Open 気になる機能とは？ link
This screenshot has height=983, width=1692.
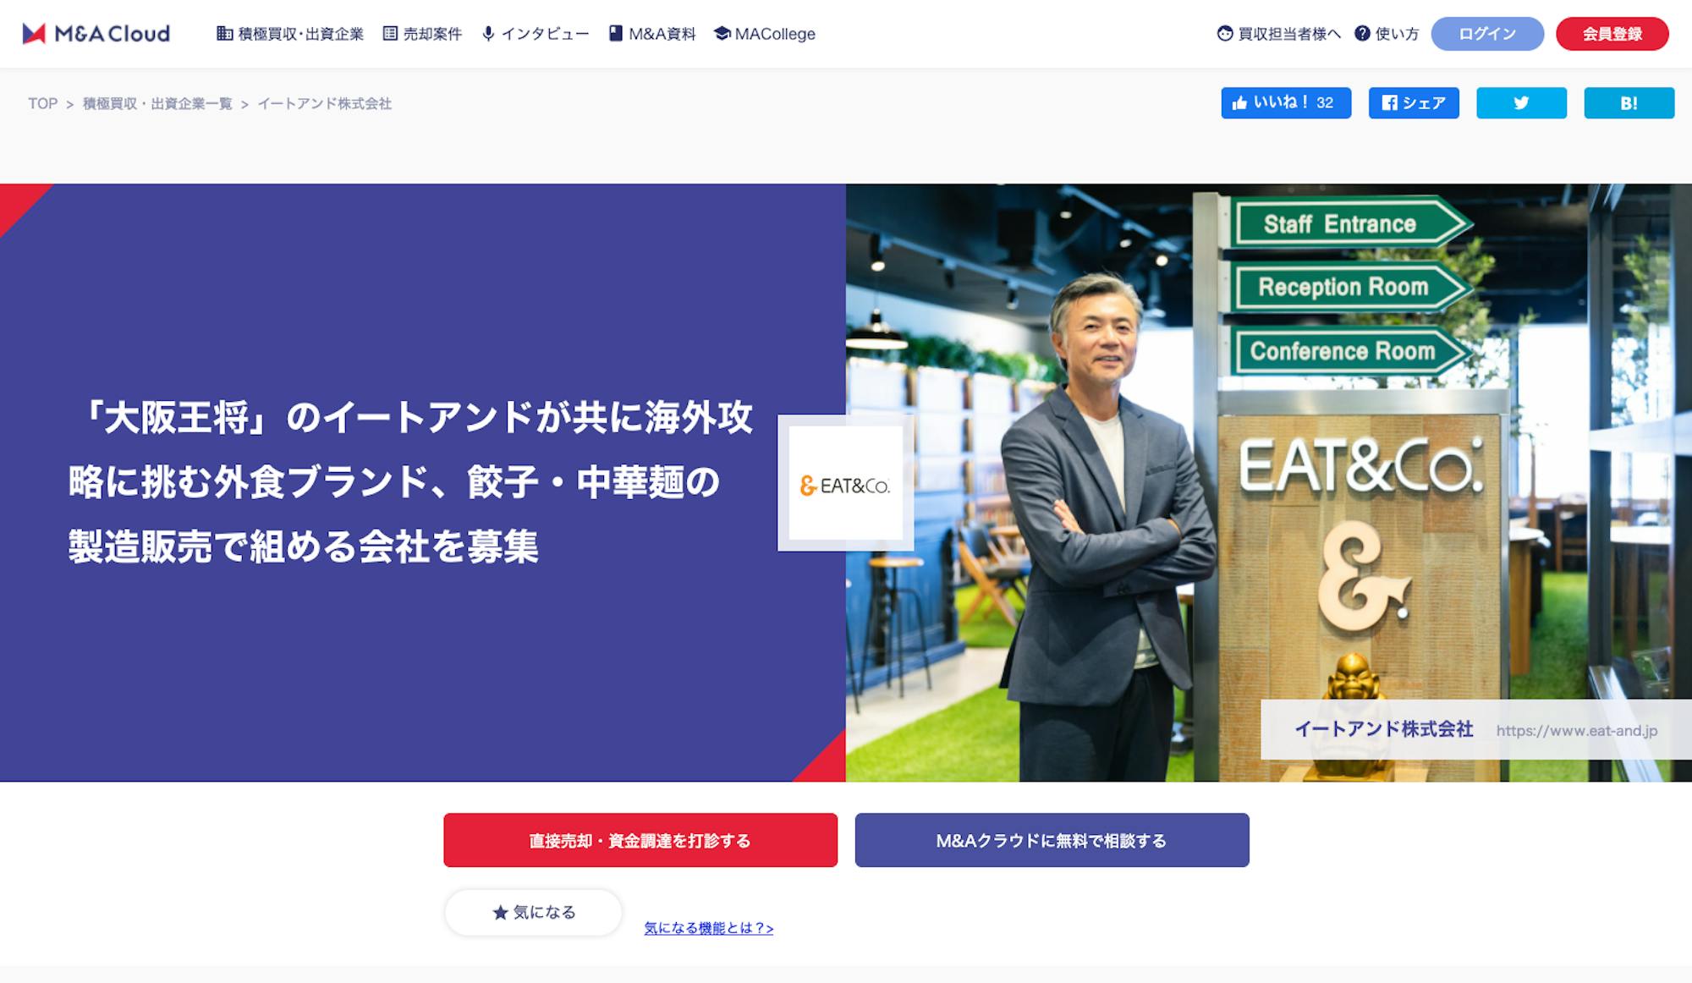(x=709, y=928)
